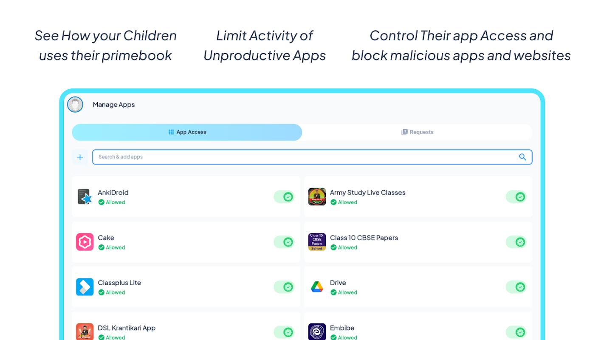Toggle off access for AnkiDroid

point(284,197)
